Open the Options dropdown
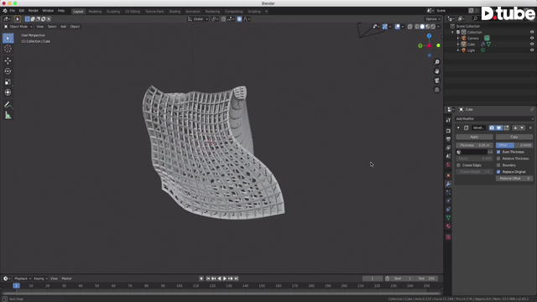The height and width of the screenshot is (302, 537). (433, 19)
